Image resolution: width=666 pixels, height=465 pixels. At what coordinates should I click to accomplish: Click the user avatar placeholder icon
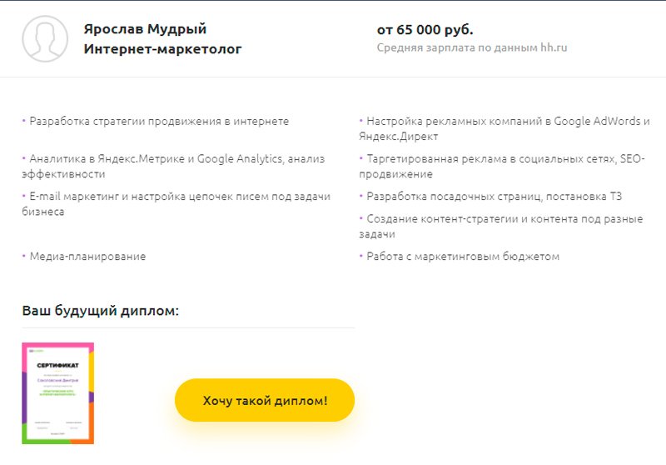click(45, 38)
